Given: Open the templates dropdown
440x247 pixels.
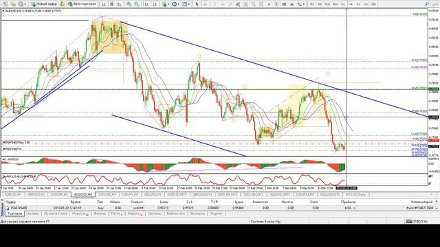Looking at the screenshot, I should pos(186,4).
